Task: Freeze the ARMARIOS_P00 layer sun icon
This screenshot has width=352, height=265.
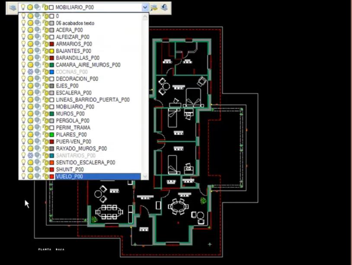Action: tap(30, 44)
